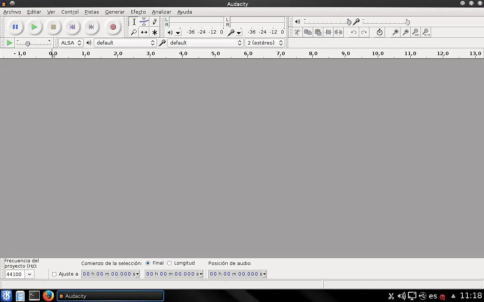Click the Cut scissors icon
Viewport: 484px width, 302px height.
coord(298,32)
